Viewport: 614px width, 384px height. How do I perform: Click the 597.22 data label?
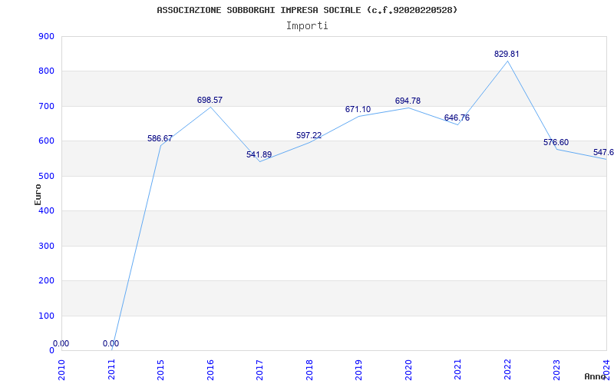[x=309, y=135]
